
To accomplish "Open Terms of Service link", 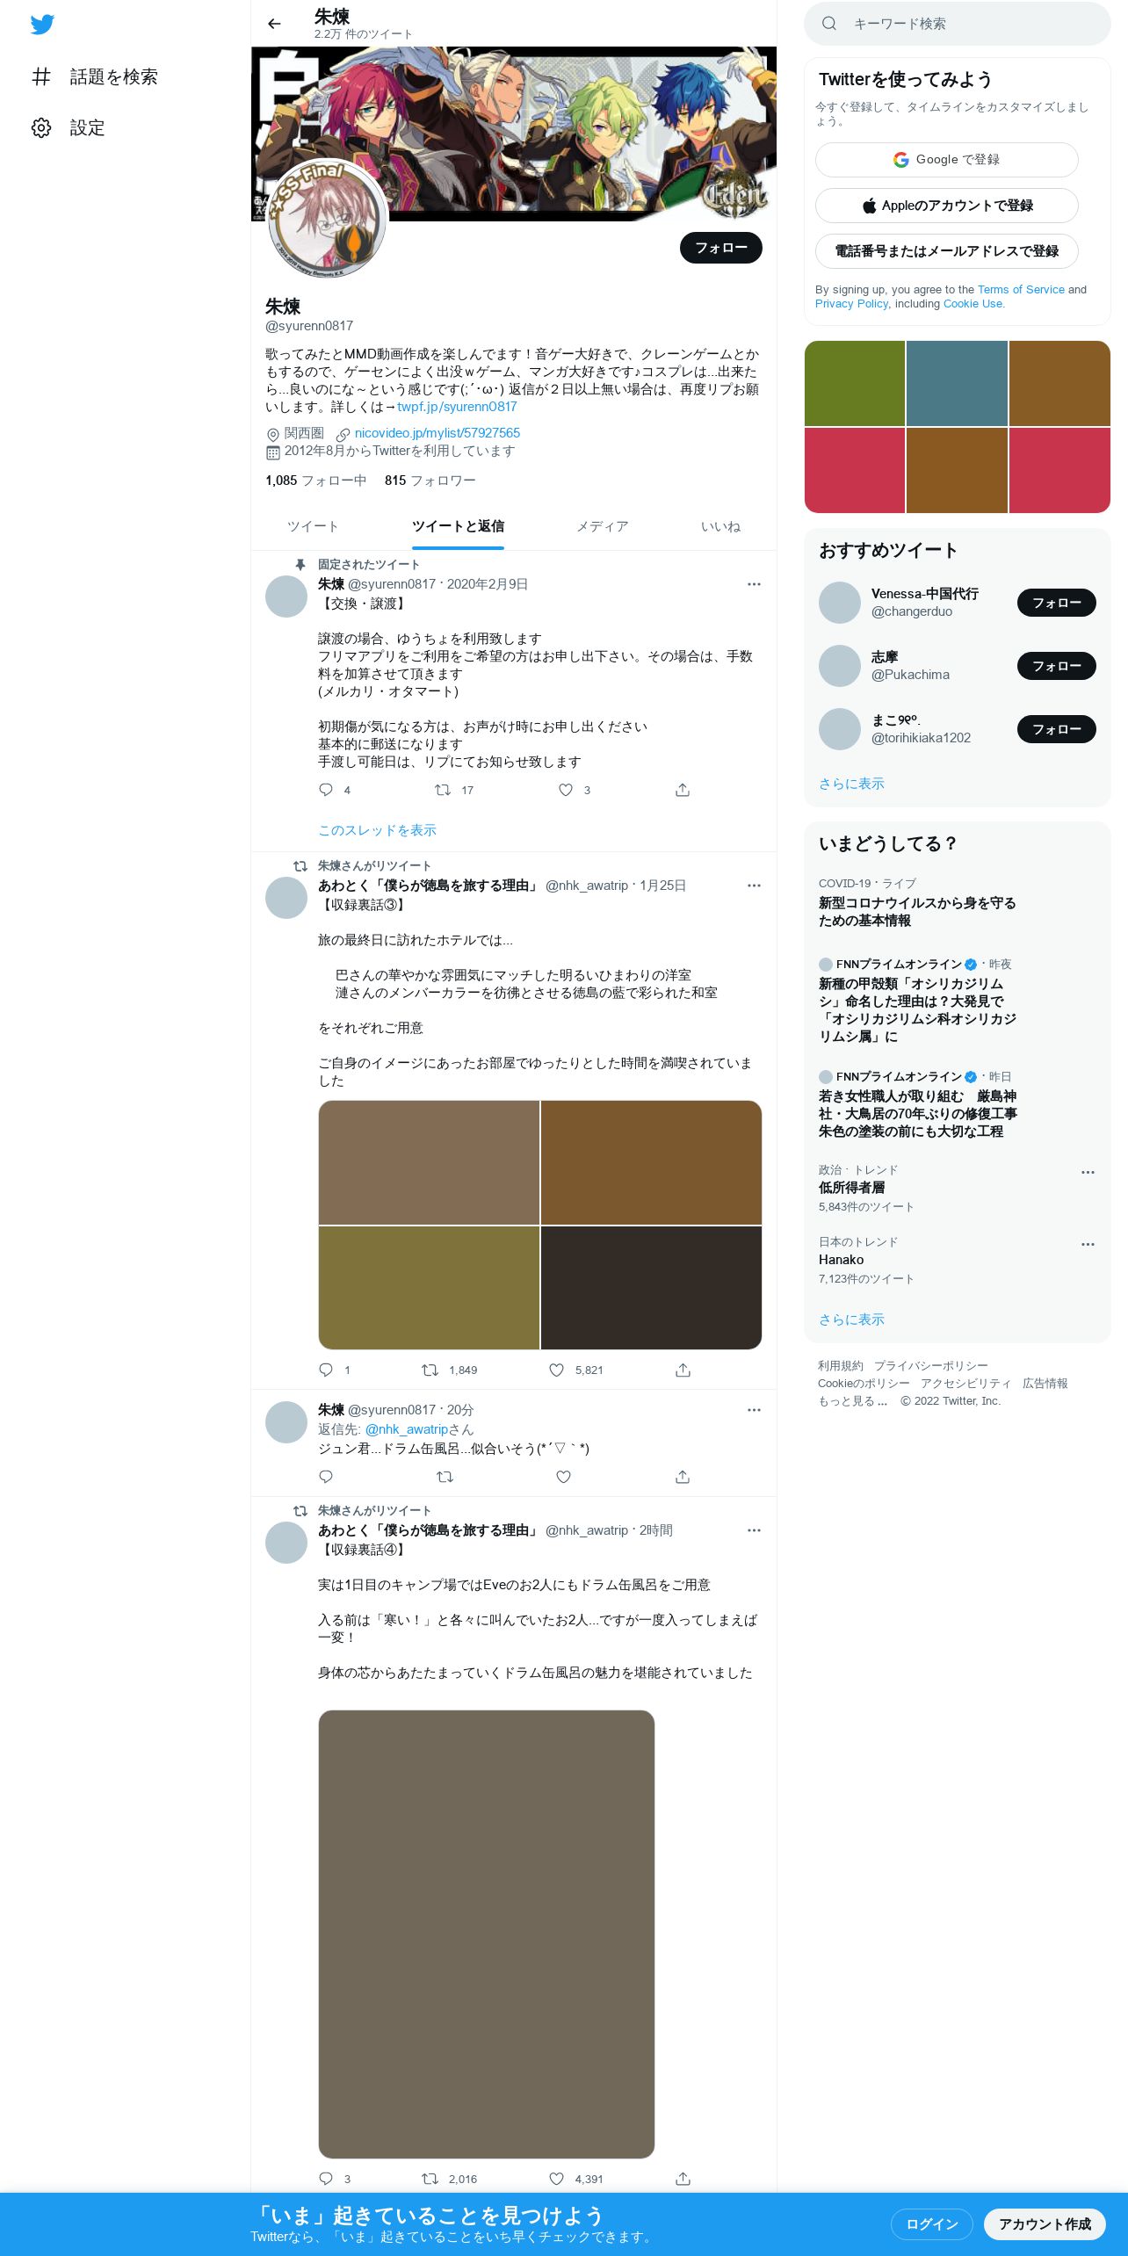I will [1021, 290].
